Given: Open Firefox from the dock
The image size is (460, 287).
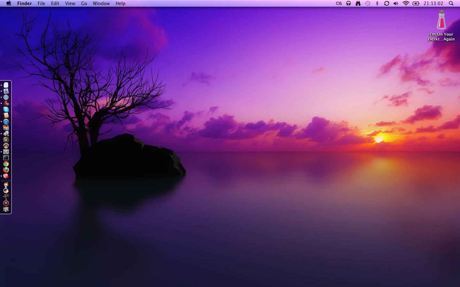Looking at the screenshot, I should (x=6, y=170).
